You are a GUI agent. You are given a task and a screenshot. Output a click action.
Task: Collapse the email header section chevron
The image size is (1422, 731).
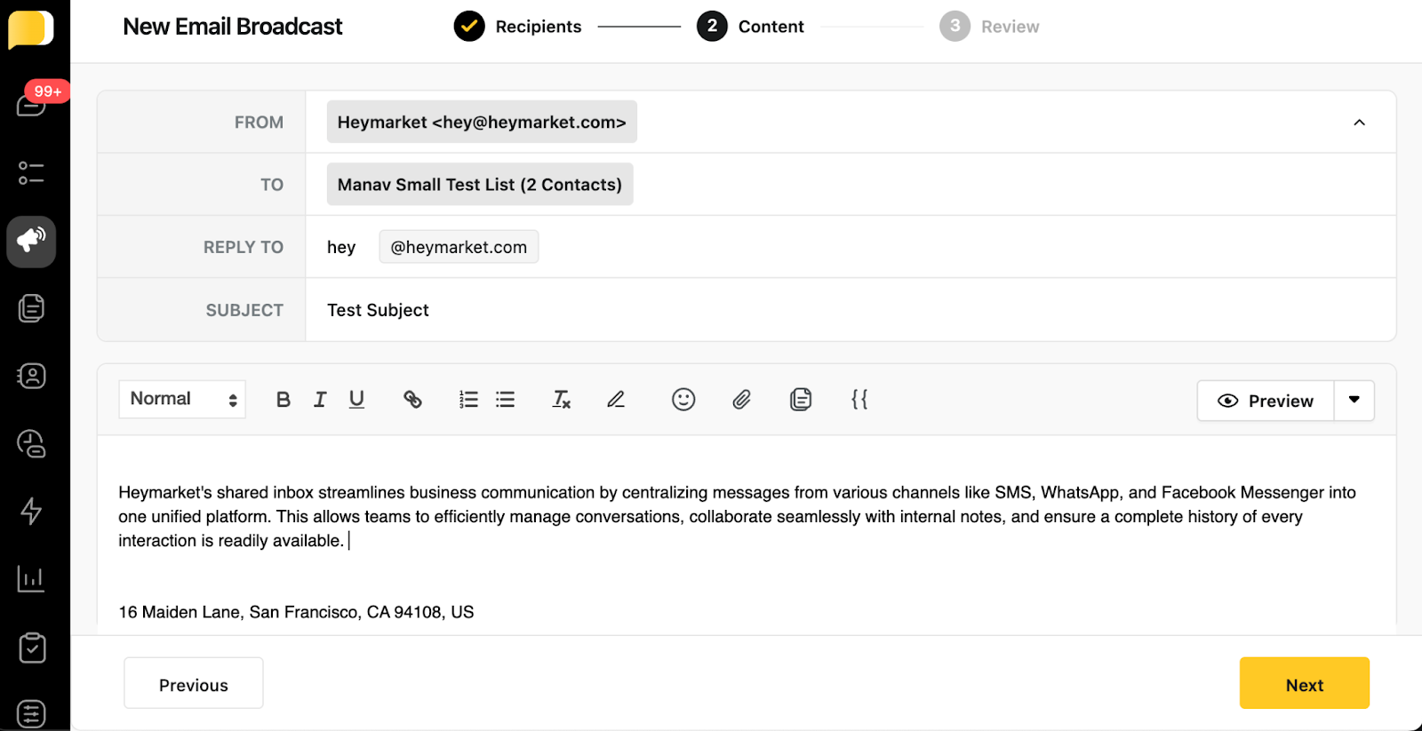pyautogui.click(x=1359, y=123)
